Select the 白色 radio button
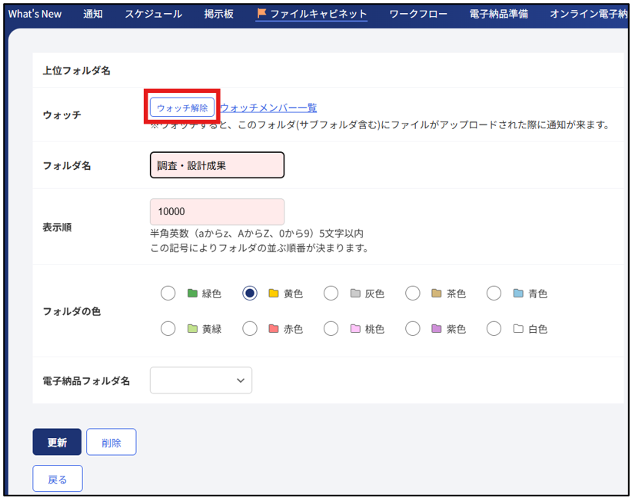 pos(494,329)
